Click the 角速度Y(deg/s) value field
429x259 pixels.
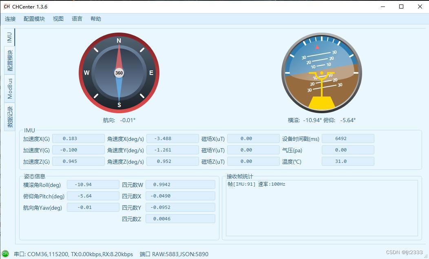tap(172, 150)
